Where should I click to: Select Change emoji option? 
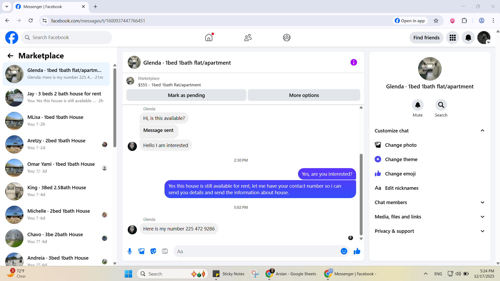(430, 174)
